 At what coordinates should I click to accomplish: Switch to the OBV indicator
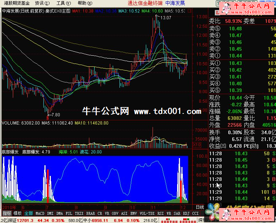coord(115,213)
